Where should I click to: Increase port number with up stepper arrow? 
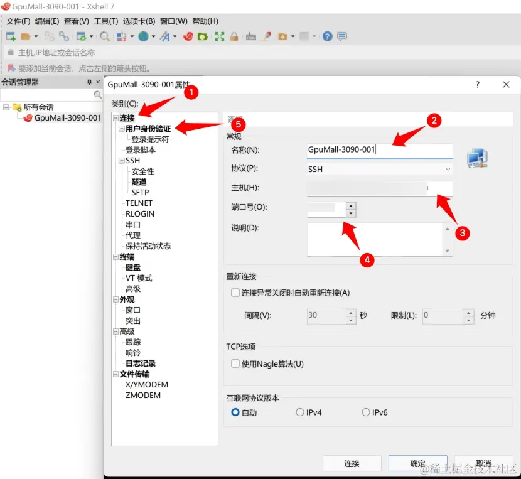[x=351, y=206]
